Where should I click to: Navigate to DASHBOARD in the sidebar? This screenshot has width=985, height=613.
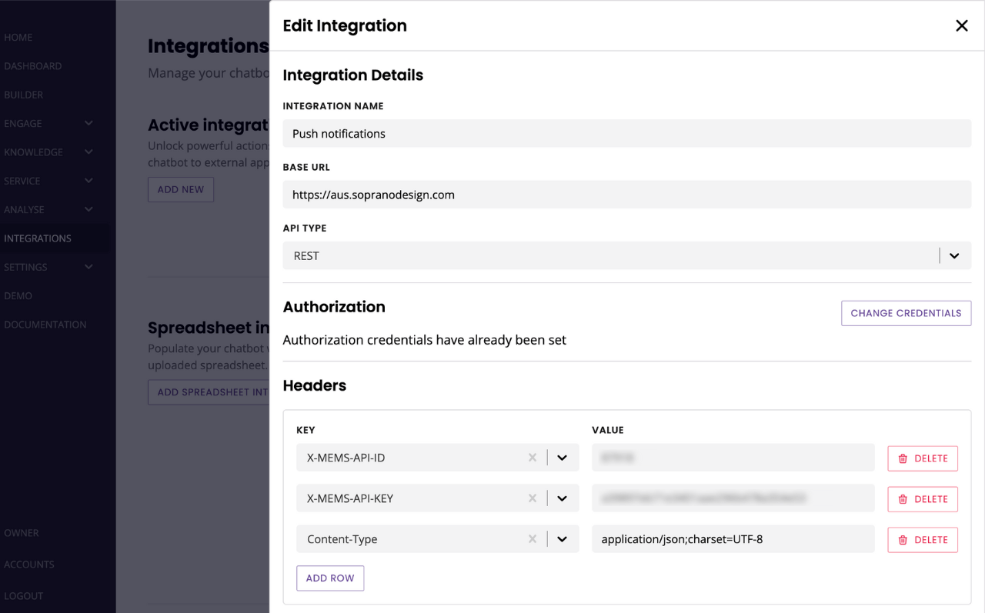[33, 66]
